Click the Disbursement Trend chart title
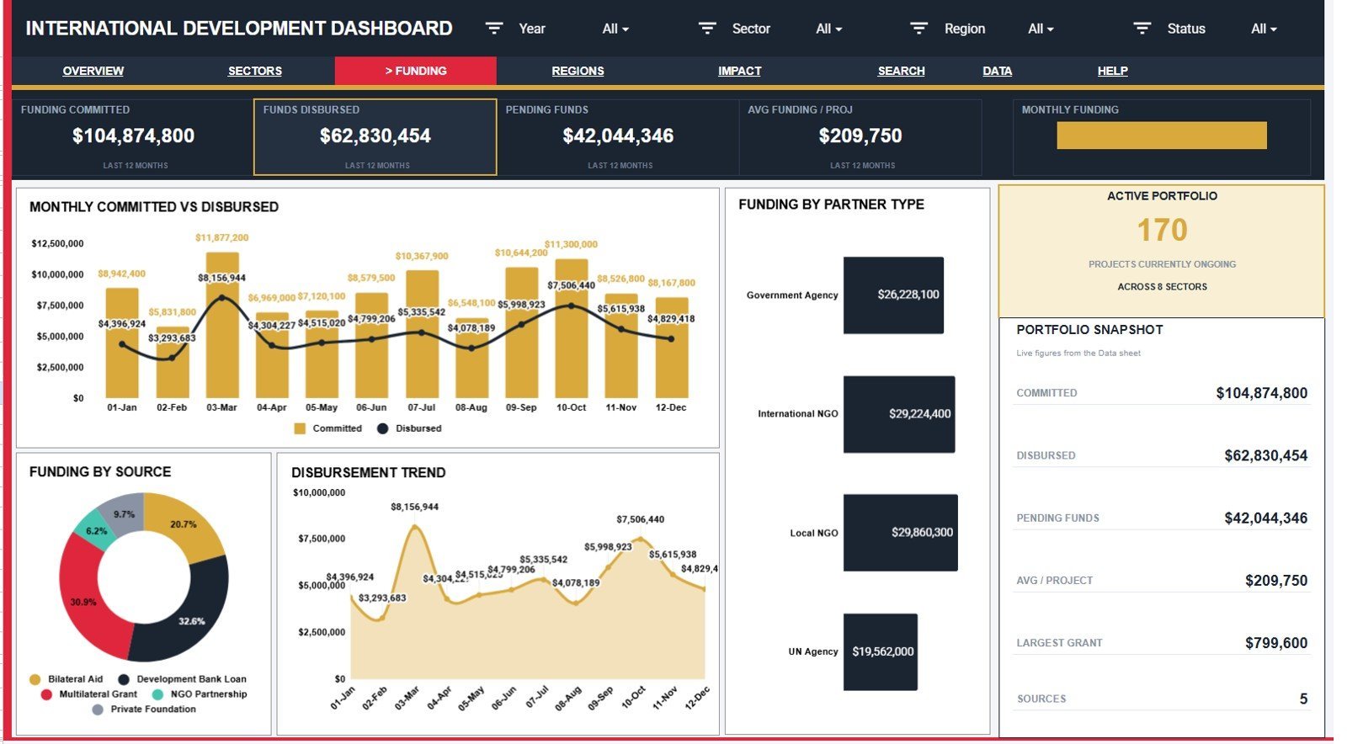 (368, 473)
